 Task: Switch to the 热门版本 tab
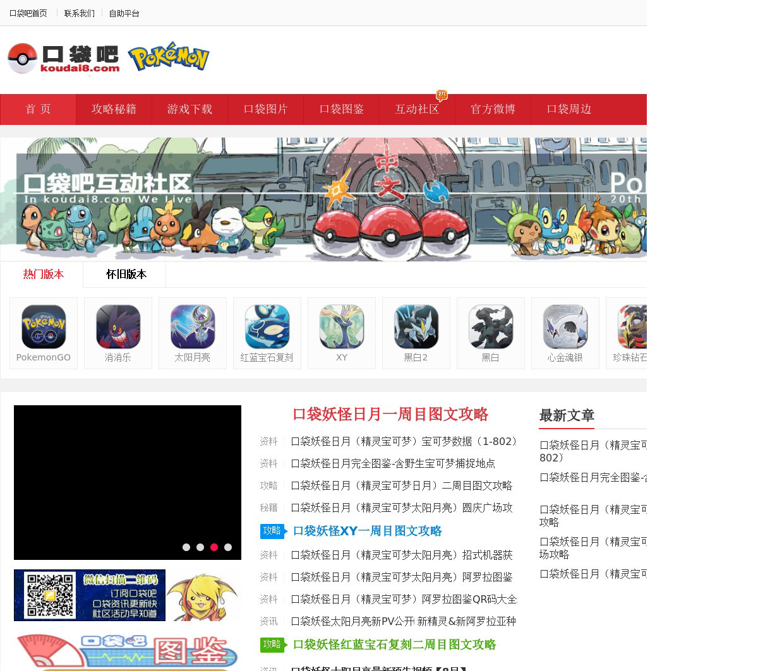[x=44, y=275]
